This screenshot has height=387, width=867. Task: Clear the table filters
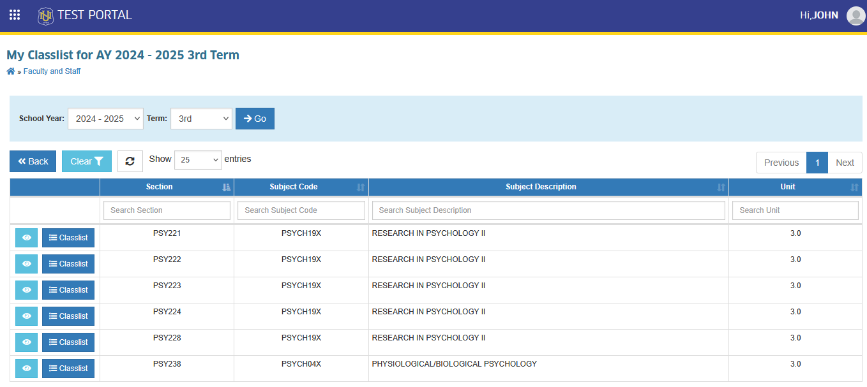(87, 161)
